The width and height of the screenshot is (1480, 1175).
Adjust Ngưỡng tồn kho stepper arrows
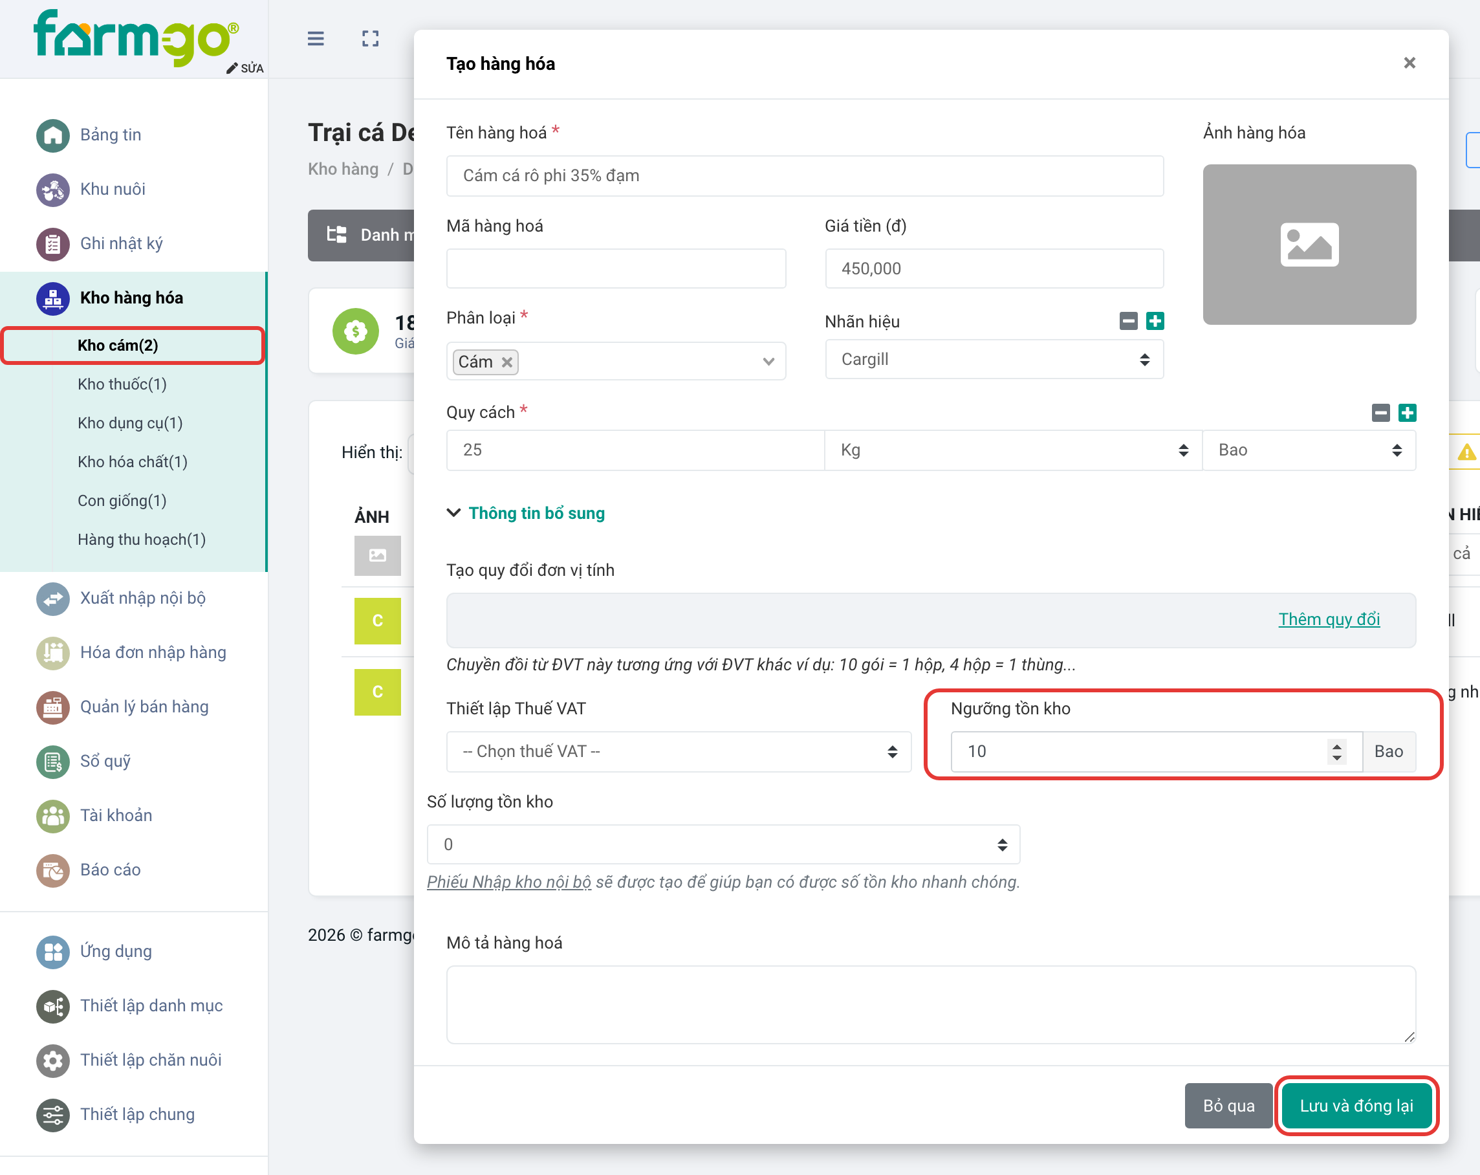1336,751
